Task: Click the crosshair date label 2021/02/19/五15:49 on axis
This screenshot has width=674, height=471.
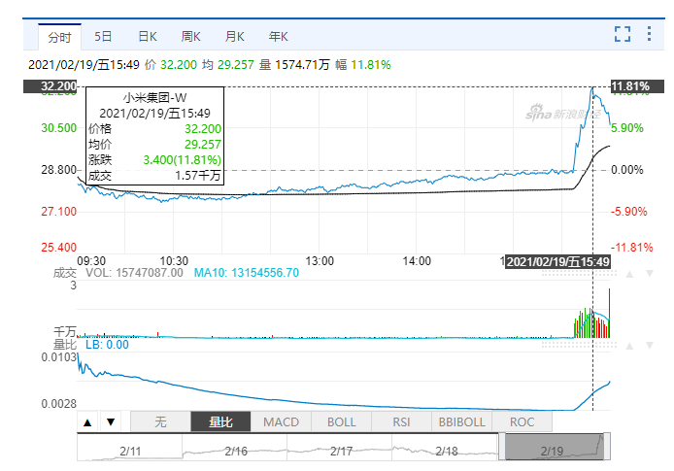Action: 557,261
